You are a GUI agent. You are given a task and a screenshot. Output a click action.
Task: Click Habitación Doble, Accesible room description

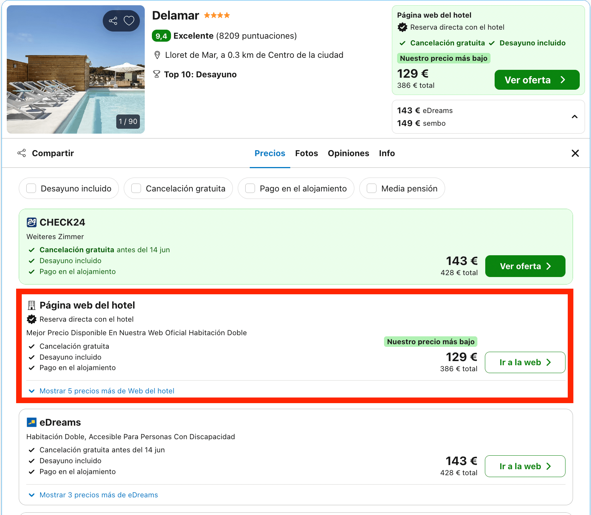click(131, 437)
